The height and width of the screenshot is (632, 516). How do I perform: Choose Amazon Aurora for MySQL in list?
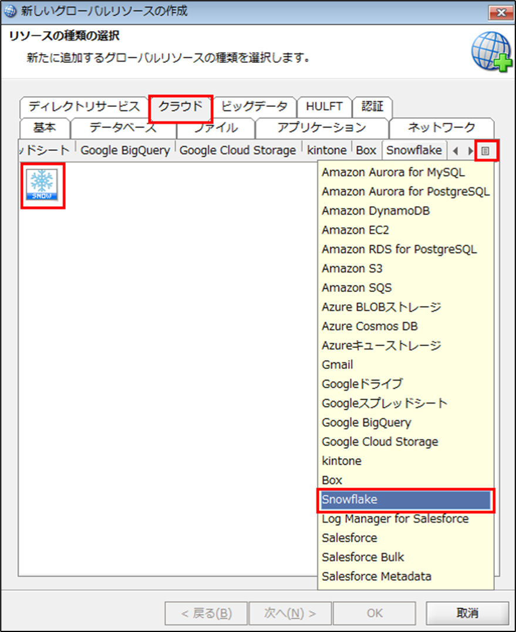[x=406, y=173]
